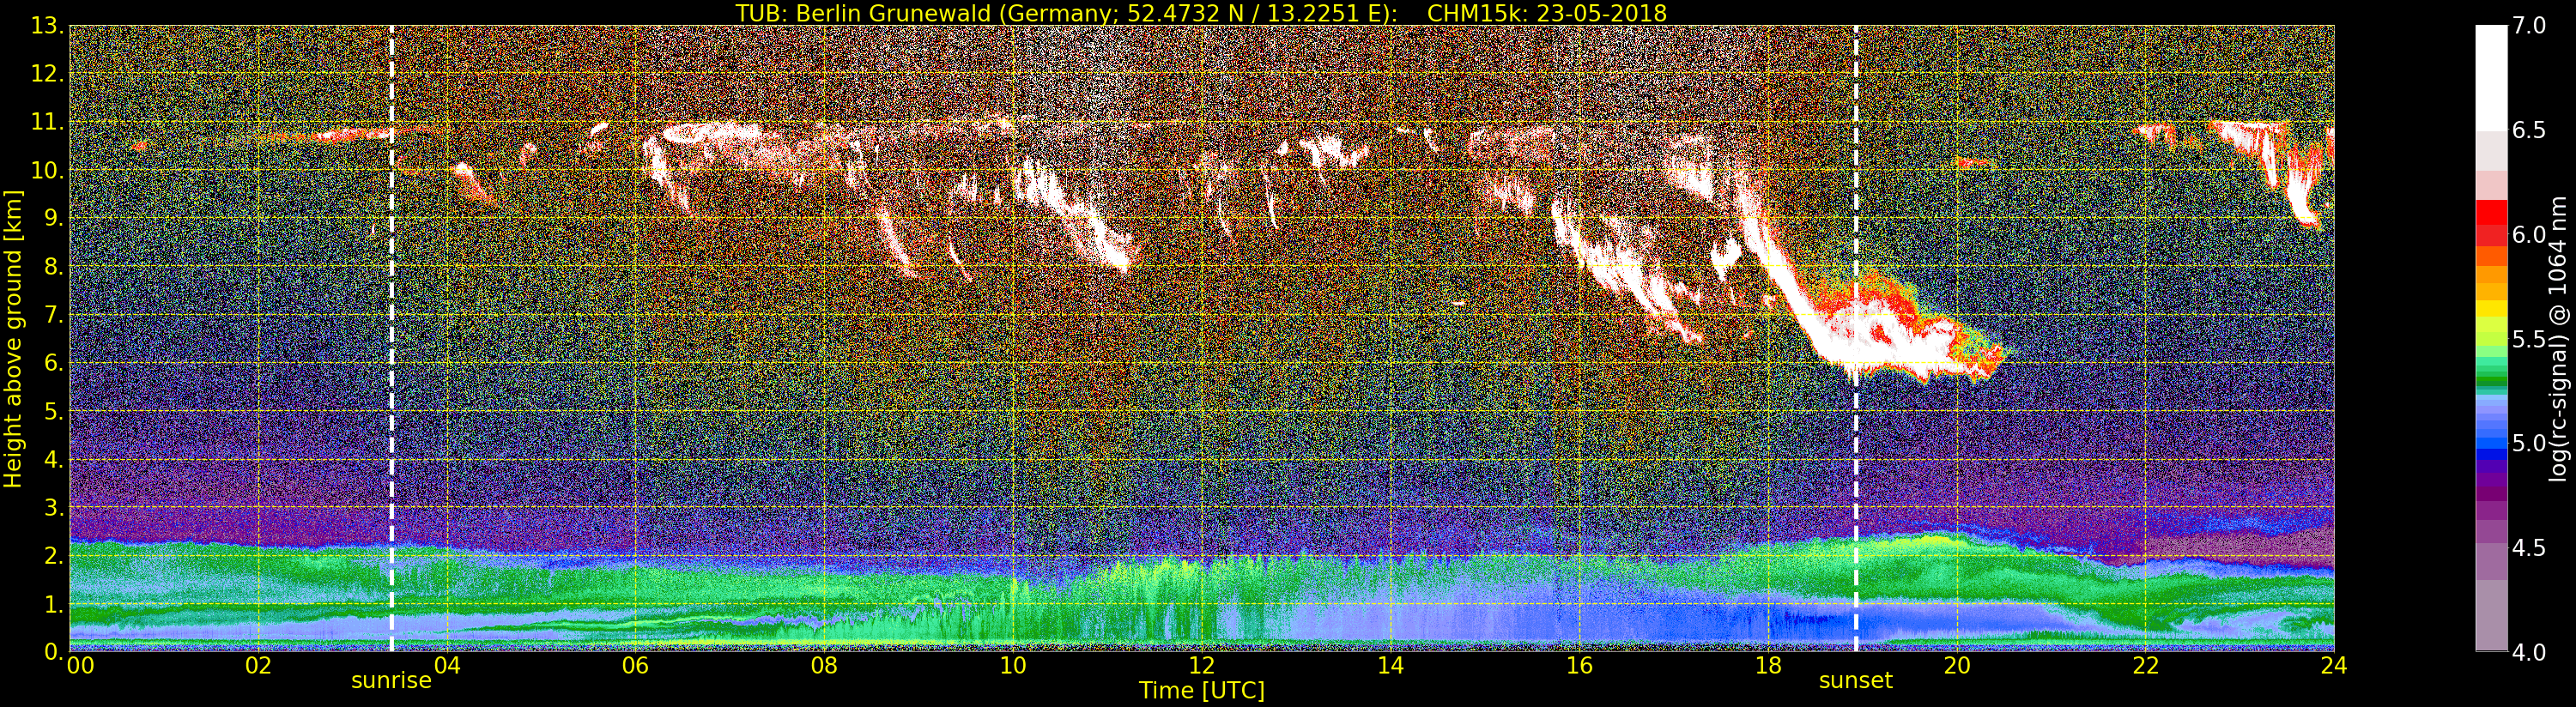
Task: Click the '6.5' colorbar tick label
Action: 2529,130
